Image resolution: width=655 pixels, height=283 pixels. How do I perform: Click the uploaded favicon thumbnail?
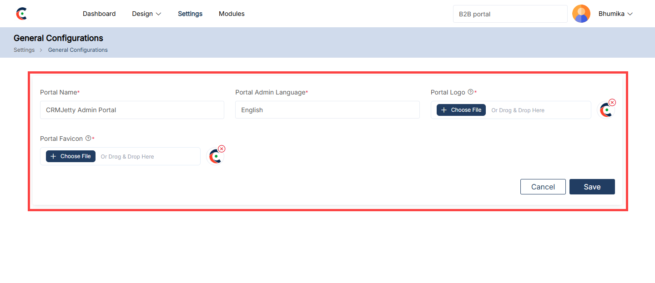coord(215,157)
